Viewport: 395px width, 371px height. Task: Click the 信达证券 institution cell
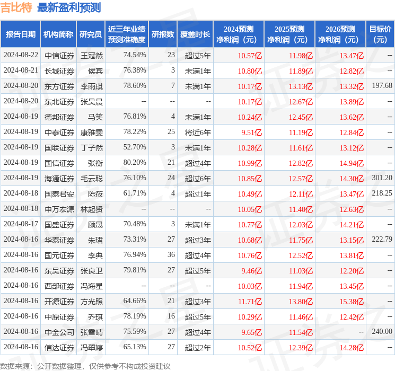(59, 348)
